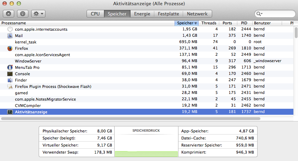Viewport: 298px width, 161px height.
Task: Toggle sort order on Speicher column
Action: [187, 23]
